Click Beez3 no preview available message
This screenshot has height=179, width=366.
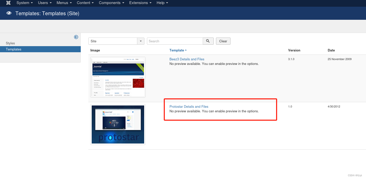tap(214, 64)
